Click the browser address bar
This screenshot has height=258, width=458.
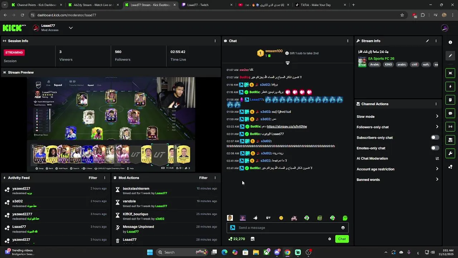(215, 15)
